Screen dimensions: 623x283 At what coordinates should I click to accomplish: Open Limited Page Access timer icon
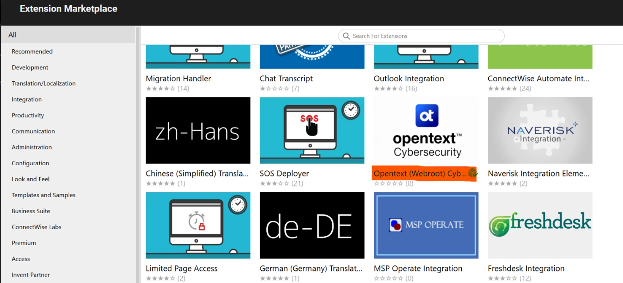point(198,225)
